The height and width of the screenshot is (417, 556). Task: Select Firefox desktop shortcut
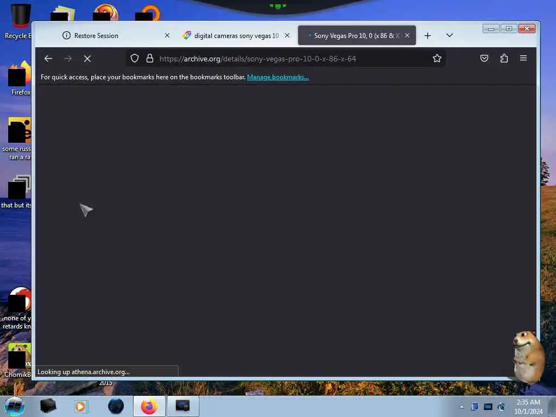coord(19,78)
